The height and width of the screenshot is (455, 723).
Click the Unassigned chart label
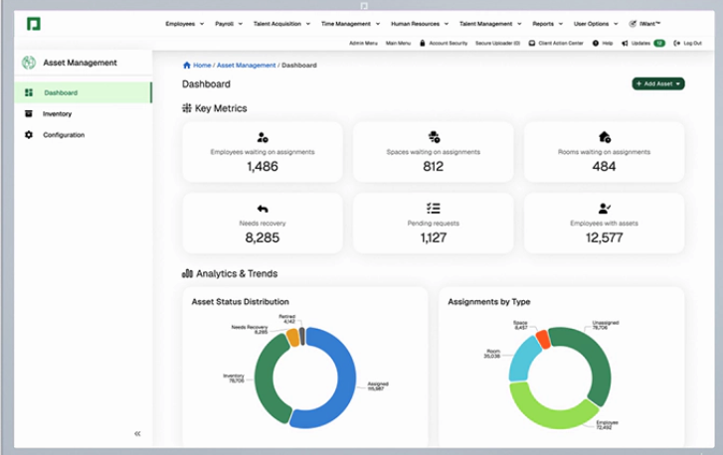[606, 325]
